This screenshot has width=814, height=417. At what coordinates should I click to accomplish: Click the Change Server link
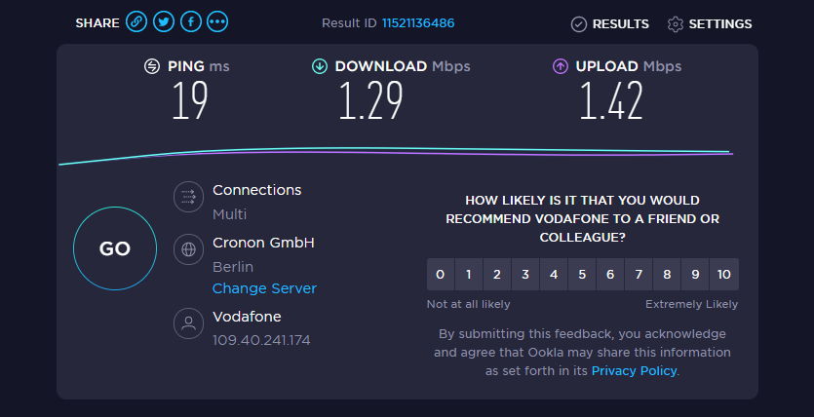tap(264, 288)
